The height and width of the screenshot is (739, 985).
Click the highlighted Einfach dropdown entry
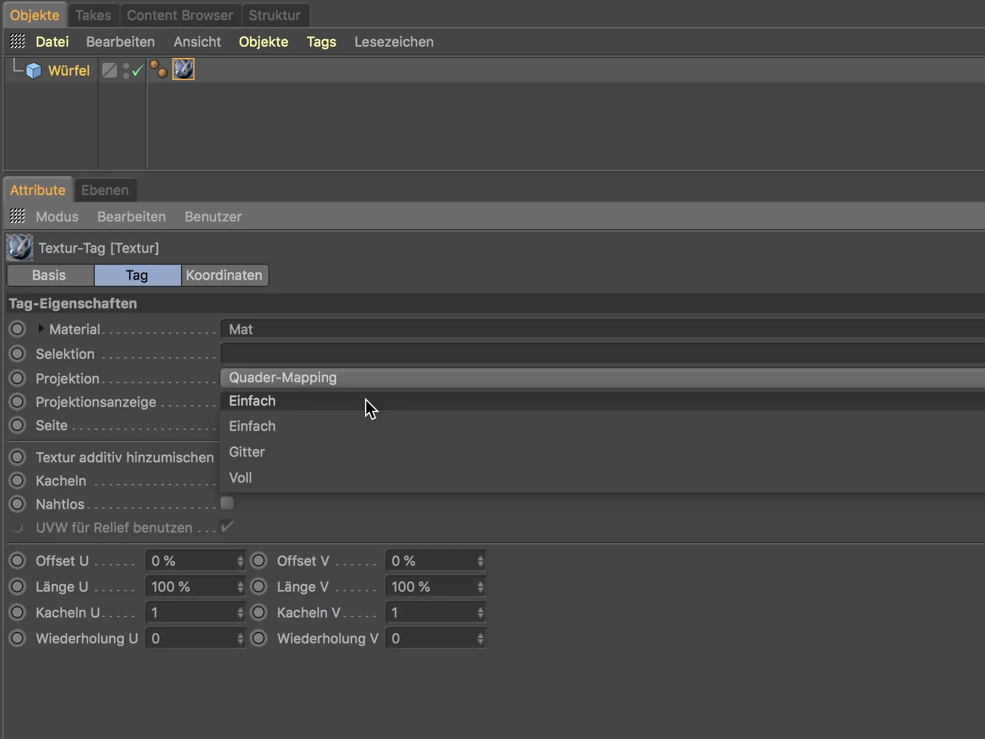pos(603,401)
